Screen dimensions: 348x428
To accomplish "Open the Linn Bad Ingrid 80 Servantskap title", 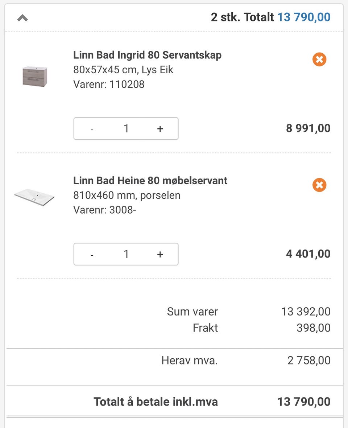I will [147, 55].
